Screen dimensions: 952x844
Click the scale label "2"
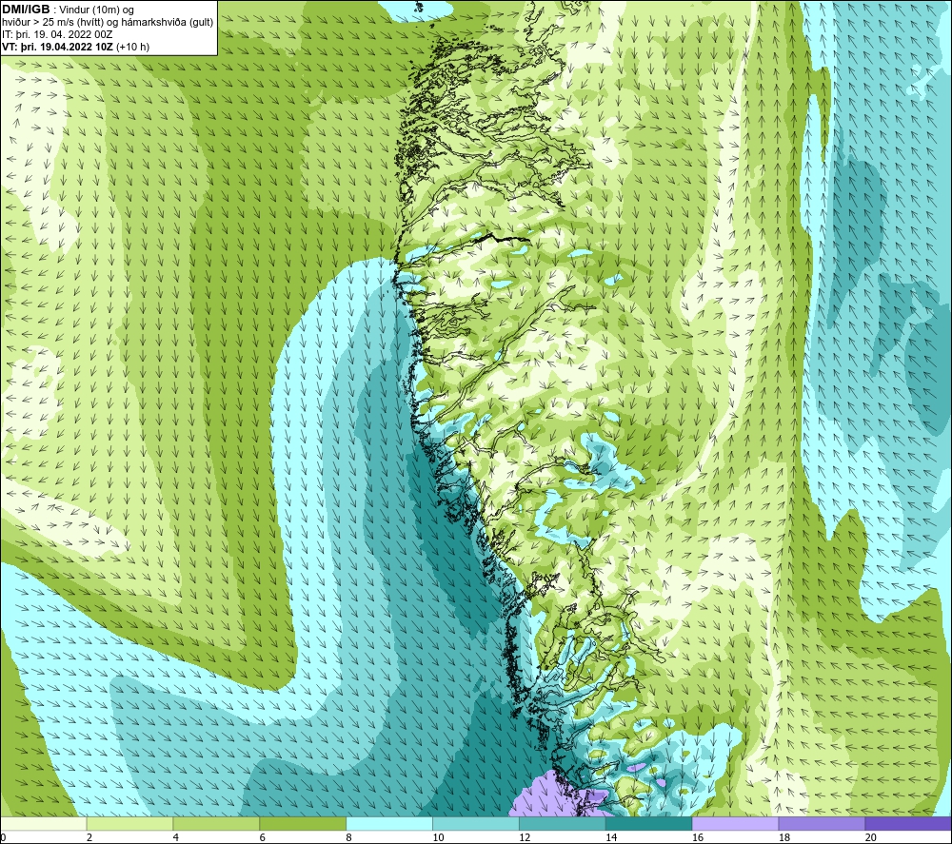(x=89, y=837)
